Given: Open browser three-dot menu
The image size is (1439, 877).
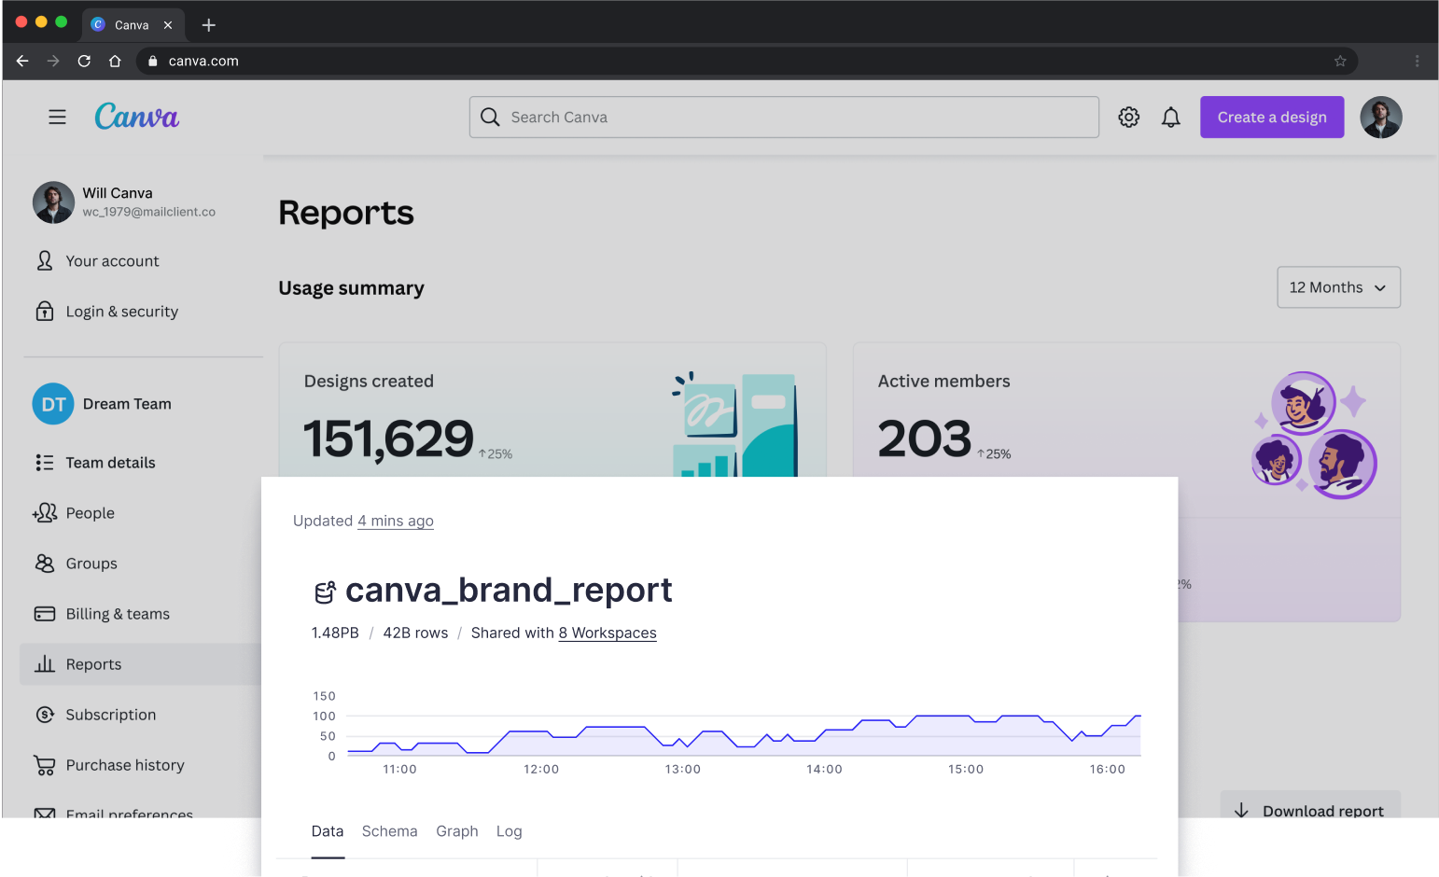Looking at the screenshot, I should (x=1416, y=61).
